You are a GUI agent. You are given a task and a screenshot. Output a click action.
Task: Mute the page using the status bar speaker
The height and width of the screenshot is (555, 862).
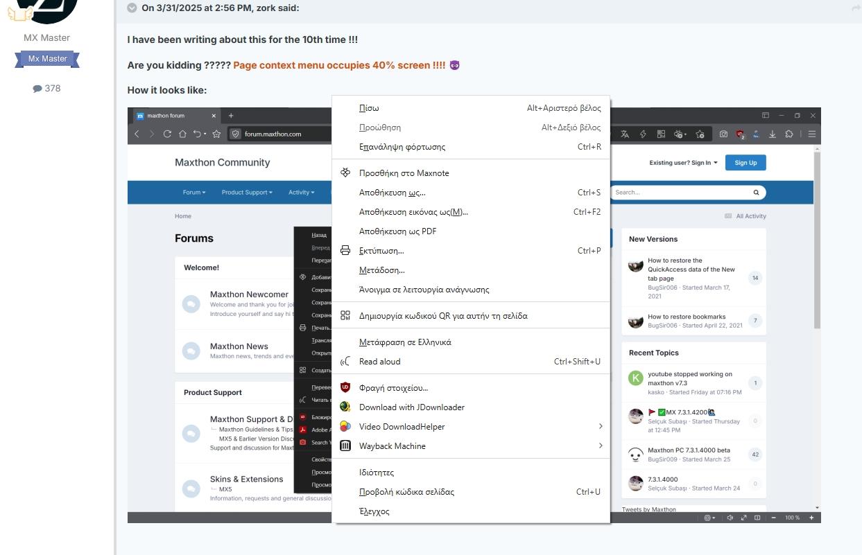tap(730, 518)
